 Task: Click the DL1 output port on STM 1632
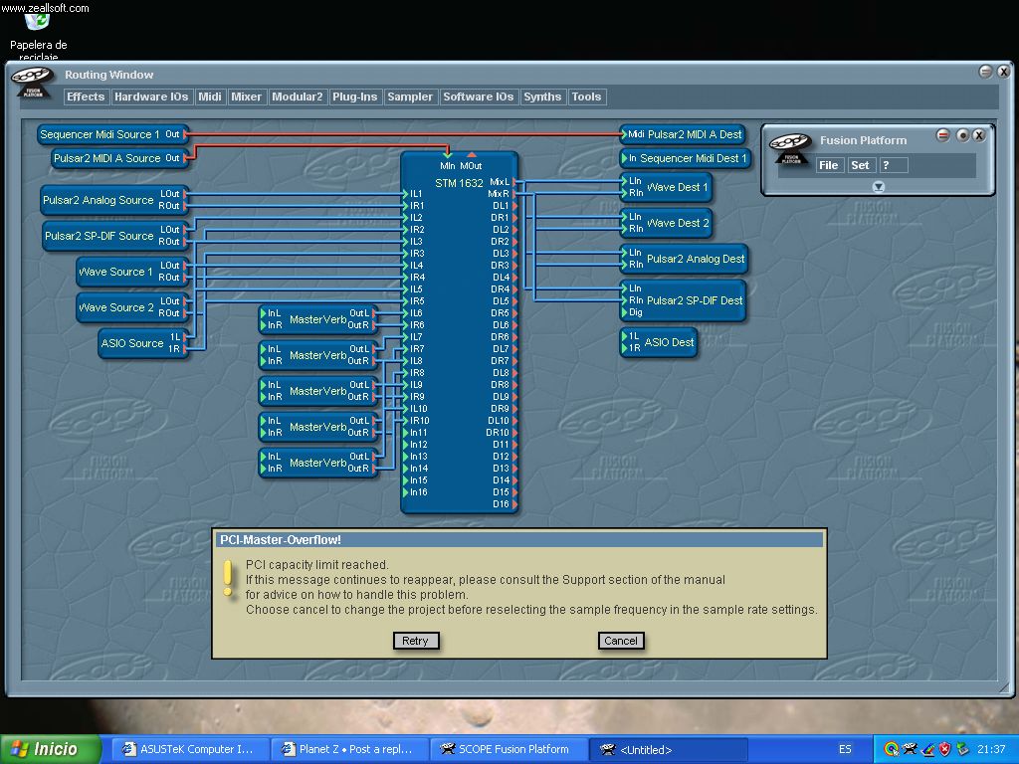pyautogui.click(x=514, y=205)
